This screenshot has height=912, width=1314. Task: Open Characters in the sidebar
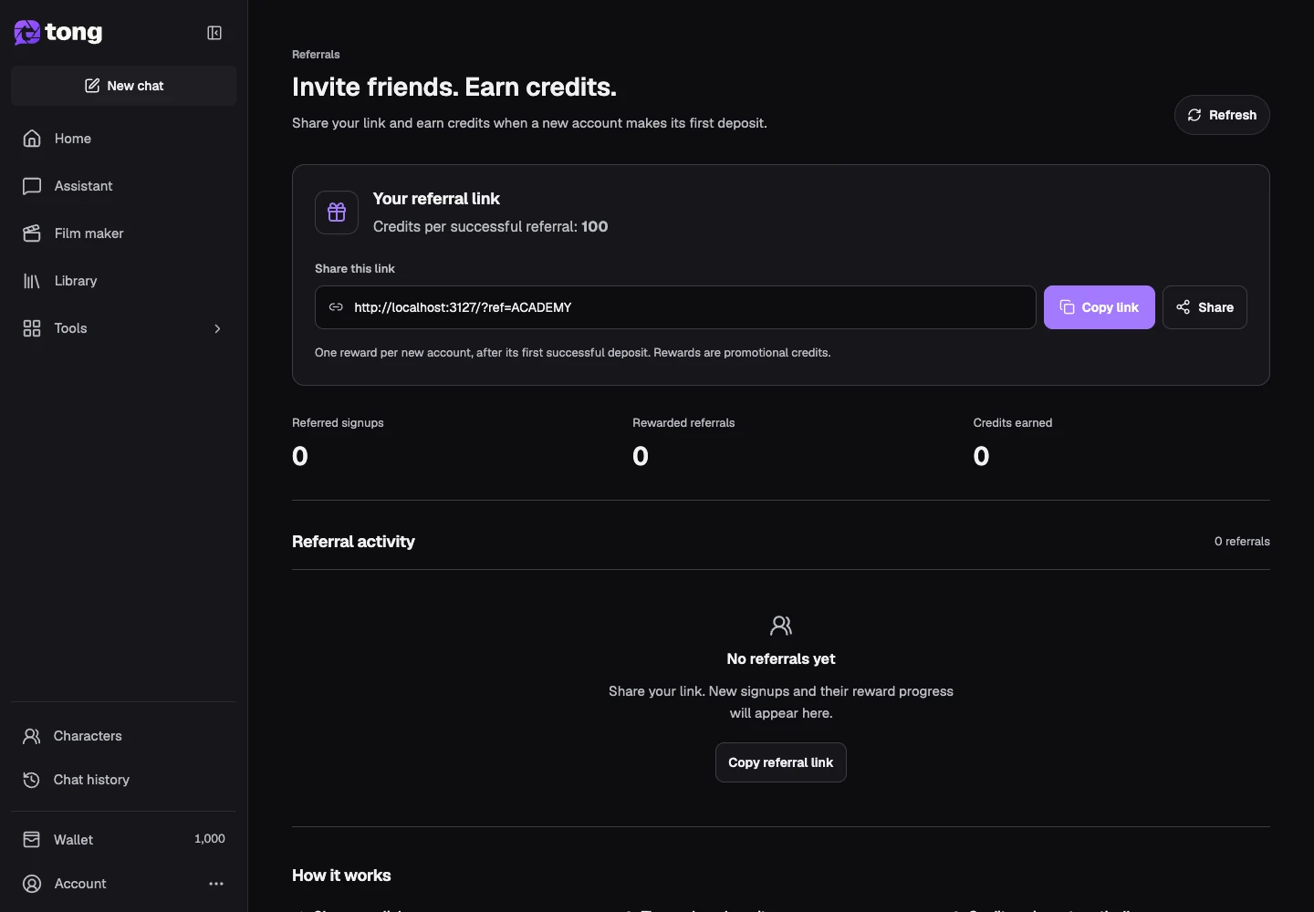click(124, 736)
